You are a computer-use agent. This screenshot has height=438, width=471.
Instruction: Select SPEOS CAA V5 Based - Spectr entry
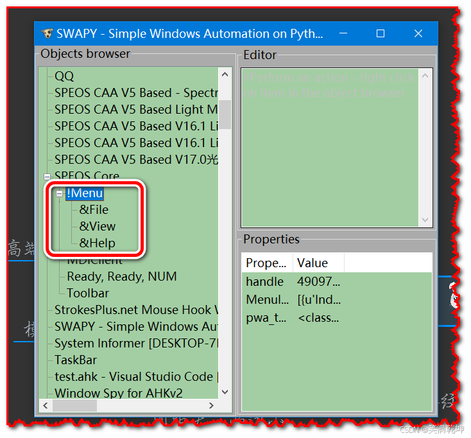(x=136, y=93)
